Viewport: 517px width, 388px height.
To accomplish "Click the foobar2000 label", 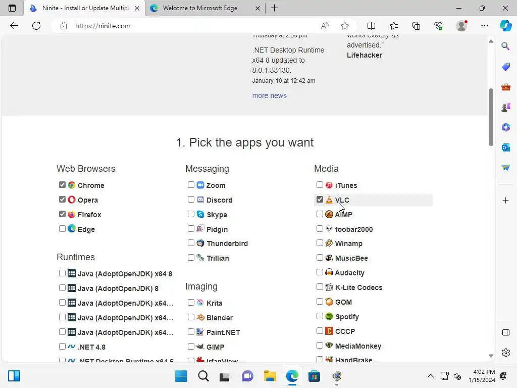I will coord(354,229).
